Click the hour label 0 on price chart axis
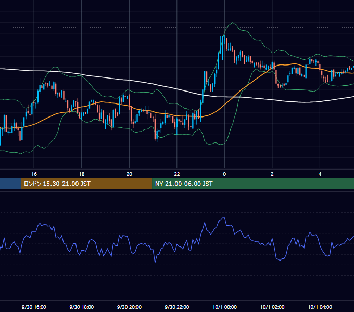The image size is (354, 312). [x=224, y=174]
